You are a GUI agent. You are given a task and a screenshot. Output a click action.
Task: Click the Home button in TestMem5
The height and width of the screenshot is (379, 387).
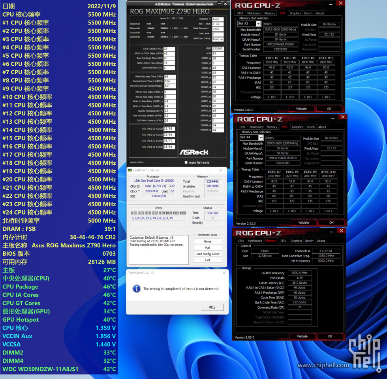(208, 241)
